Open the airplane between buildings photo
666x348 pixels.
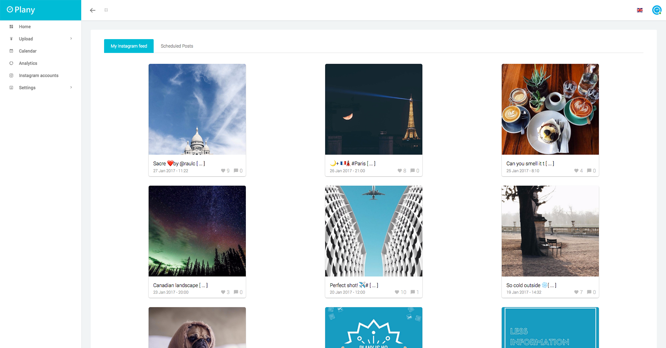coord(374,231)
